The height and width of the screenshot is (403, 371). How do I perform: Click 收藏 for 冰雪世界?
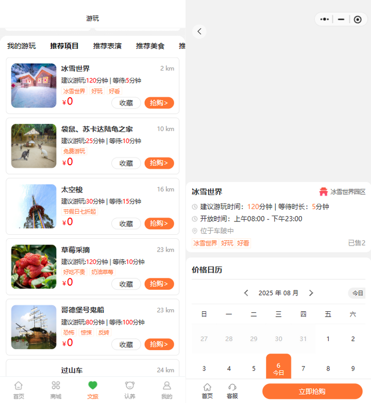coord(126,103)
